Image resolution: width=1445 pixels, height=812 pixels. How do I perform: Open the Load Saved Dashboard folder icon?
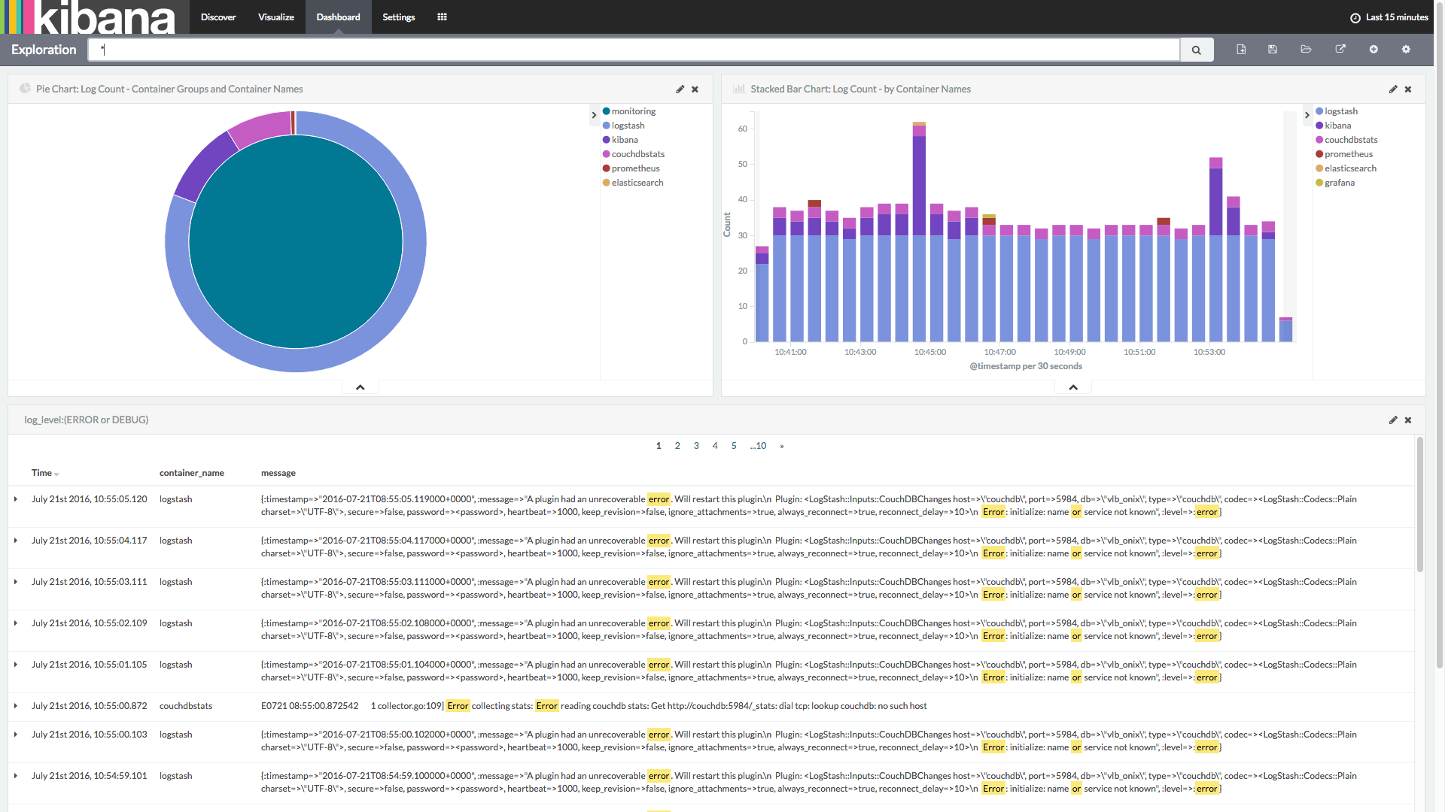coord(1306,50)
